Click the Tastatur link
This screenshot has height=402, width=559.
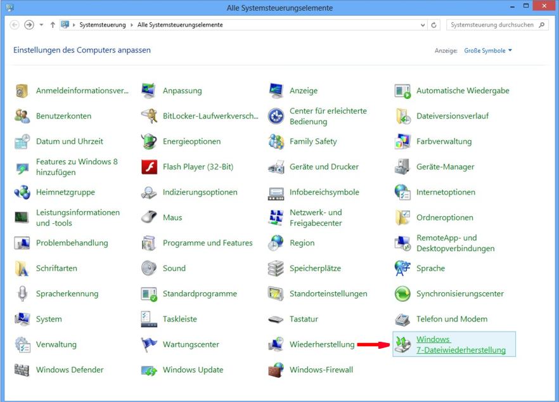coord(304,319)
